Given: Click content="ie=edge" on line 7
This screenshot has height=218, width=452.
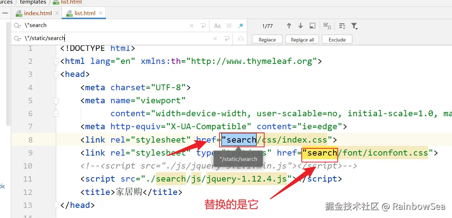Looking at the screenshot, I should 299,127.
